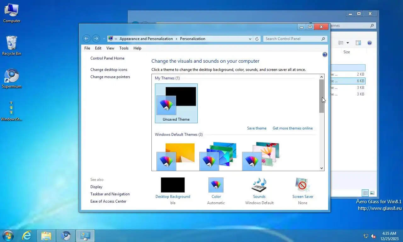403x242 pixels.
Task: Click the Color fan icon at bottom
Action: coord(216,185)
